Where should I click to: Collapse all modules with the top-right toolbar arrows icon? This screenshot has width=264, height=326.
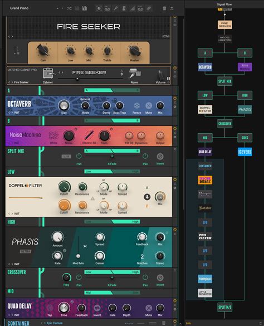pyautogui.click(x=172, y=8)
